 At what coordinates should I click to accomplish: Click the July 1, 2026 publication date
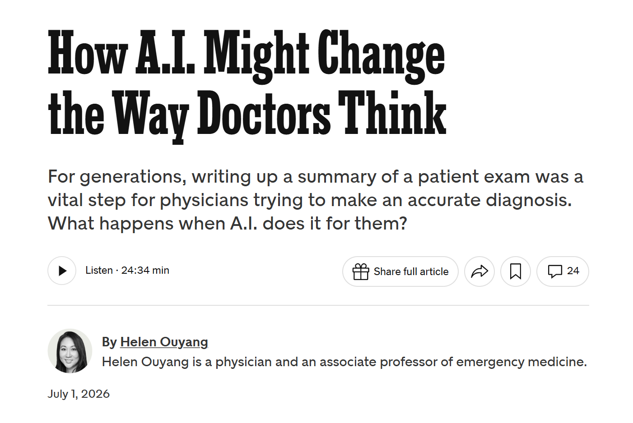tap(79, 394)
